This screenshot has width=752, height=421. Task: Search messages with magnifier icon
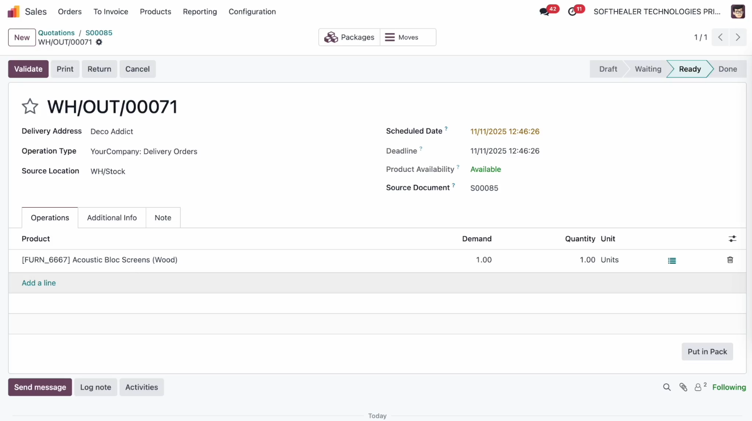[x=666, y=387]
